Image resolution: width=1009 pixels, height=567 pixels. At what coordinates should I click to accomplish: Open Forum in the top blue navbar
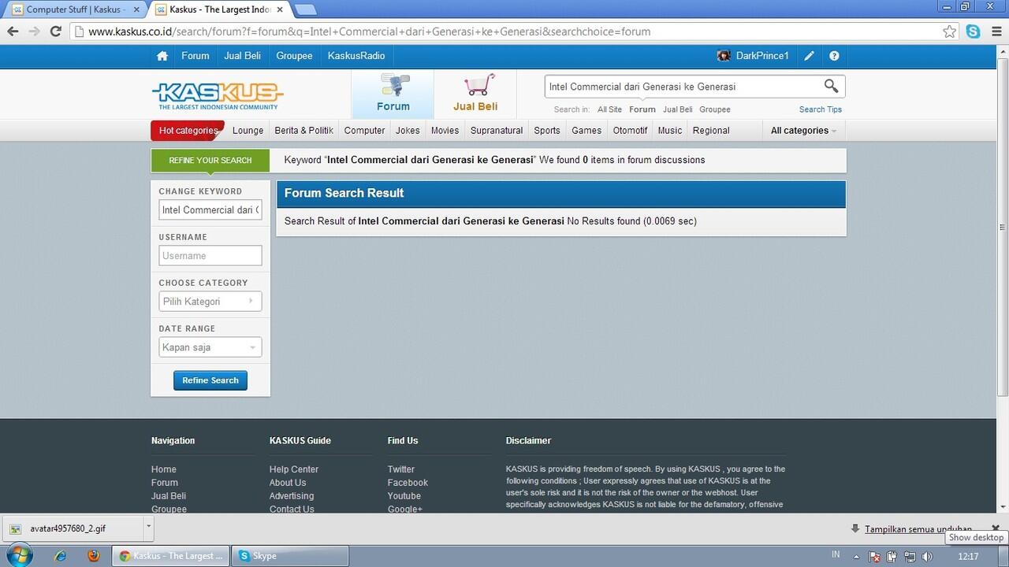[195, 56]
